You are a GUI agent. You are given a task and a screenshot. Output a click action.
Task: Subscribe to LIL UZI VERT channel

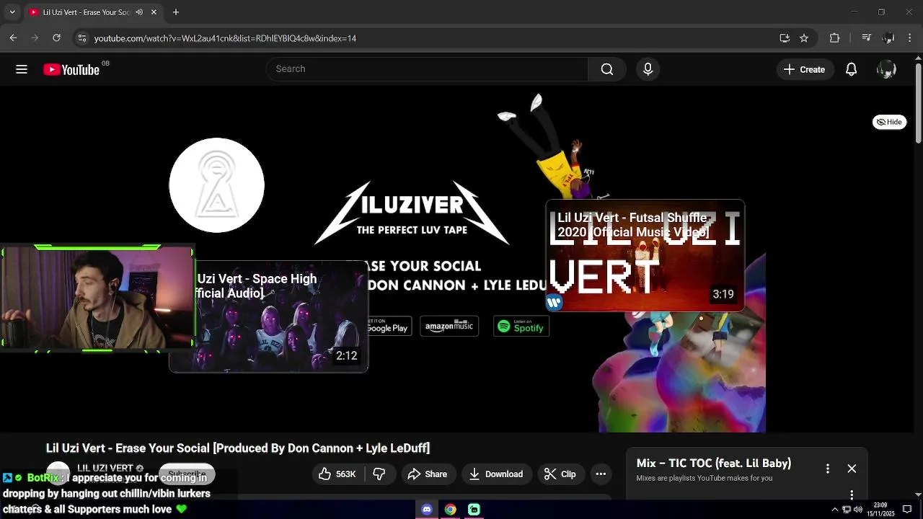tap(187, 474)
